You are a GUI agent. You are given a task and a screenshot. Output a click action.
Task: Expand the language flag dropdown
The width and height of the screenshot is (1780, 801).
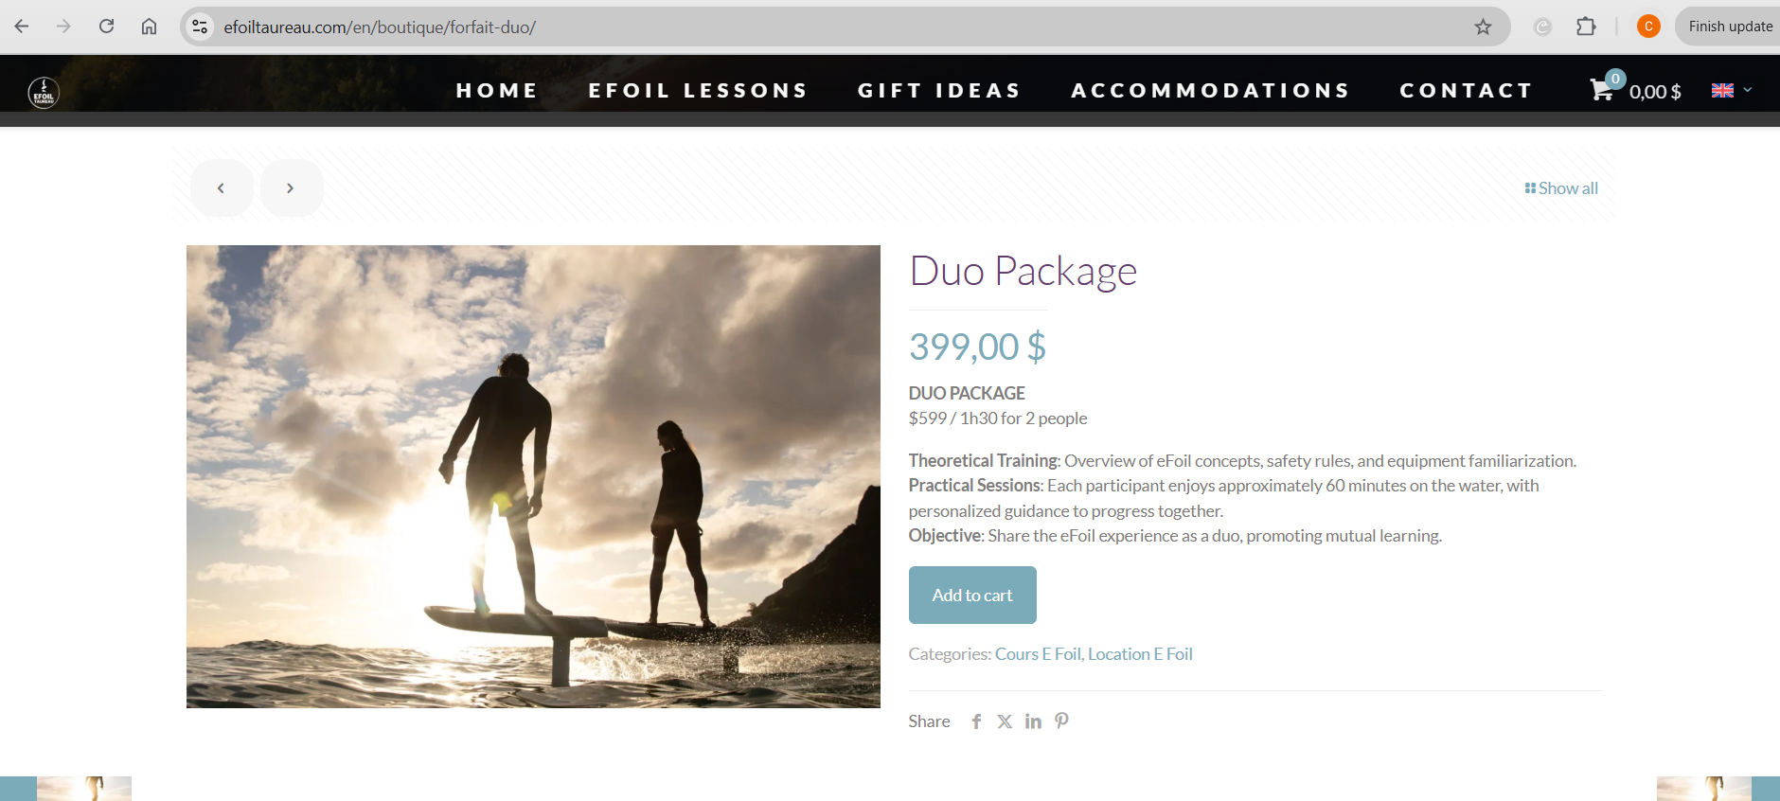tap(1732, 90)
